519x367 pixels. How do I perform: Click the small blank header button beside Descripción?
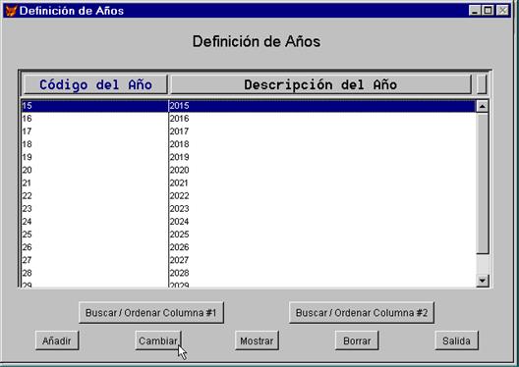[x=482, y=84]
